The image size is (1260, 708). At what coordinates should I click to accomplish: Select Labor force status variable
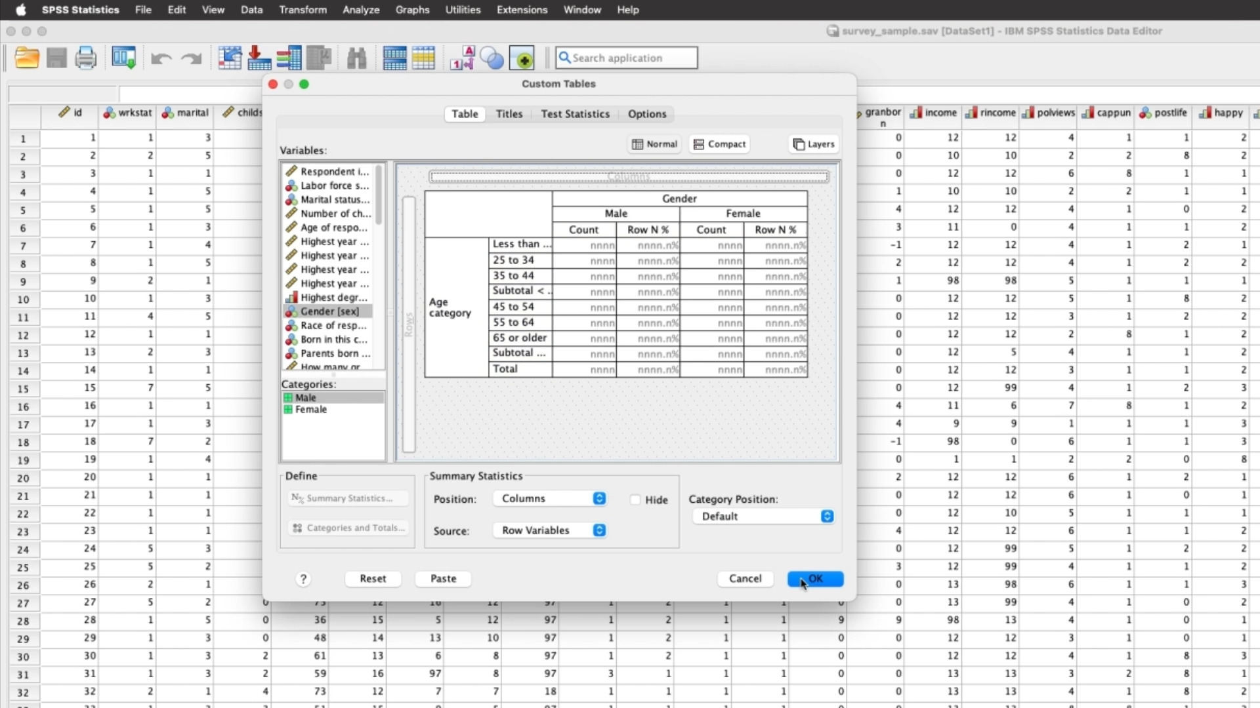(328, 186)
